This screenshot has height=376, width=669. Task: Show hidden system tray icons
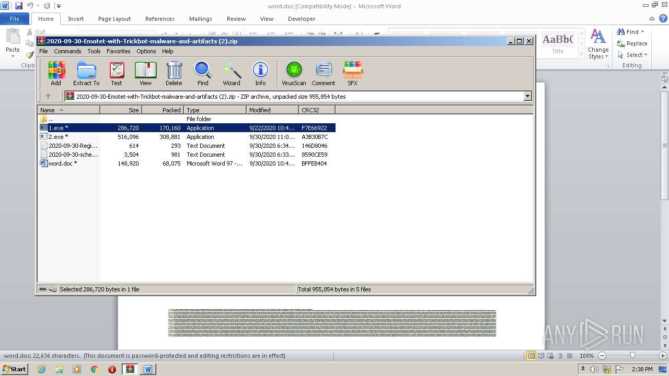(583, 369)
